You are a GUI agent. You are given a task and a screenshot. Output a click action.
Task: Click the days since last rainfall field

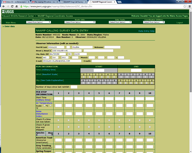(74, 87)
